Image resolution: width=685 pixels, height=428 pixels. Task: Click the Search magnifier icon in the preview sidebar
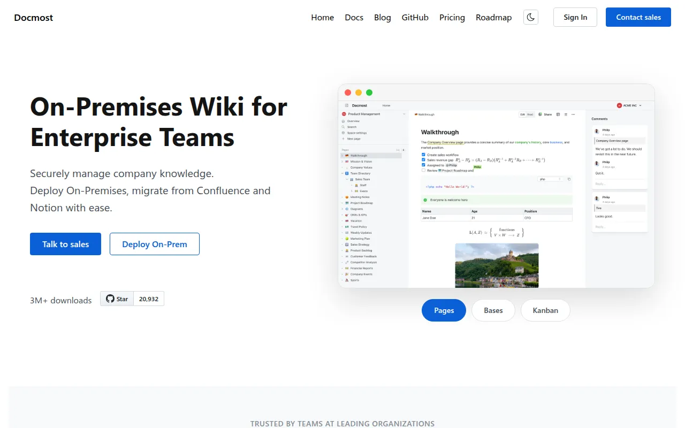[344, 127]
